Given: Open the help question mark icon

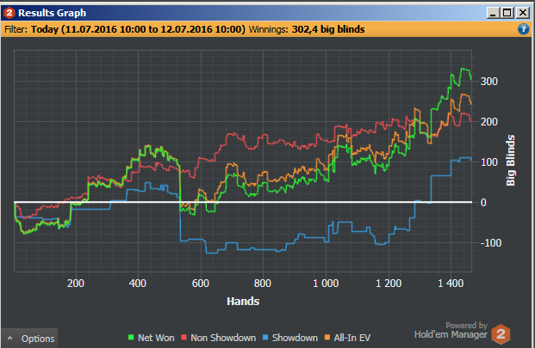Looking at the screenshot, I should click(x=523, y=29).
